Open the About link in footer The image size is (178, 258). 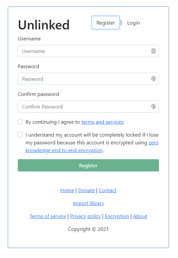[x=140, y=216]
